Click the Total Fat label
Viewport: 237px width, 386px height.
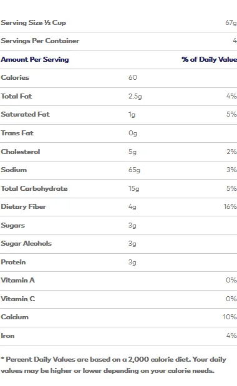point(16,96)
